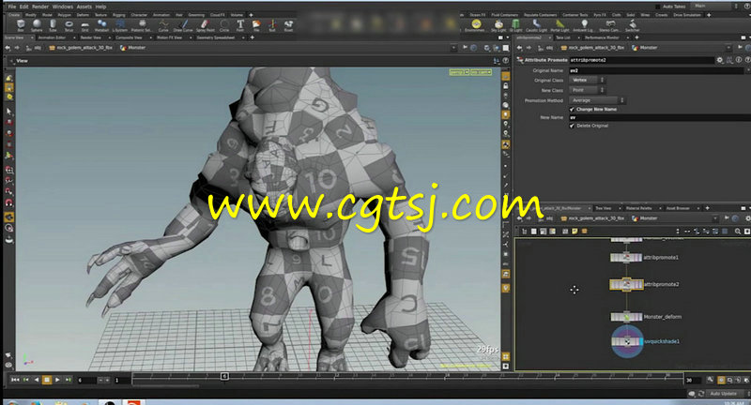Image resolution: width=751 pixels, height=405 pixels.
Task: Toggle Auto Takes checkbox
Action: (x=658, y=7)
